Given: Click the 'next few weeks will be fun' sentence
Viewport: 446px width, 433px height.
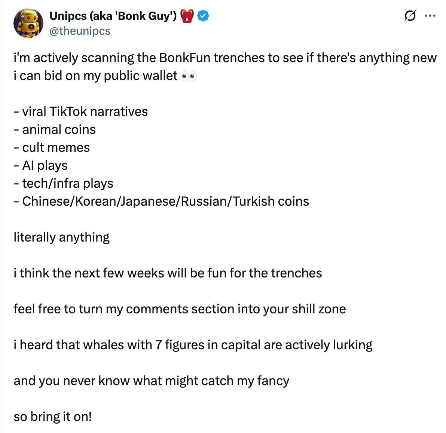Looking at the screenshot, I should (x=168, y=273).
